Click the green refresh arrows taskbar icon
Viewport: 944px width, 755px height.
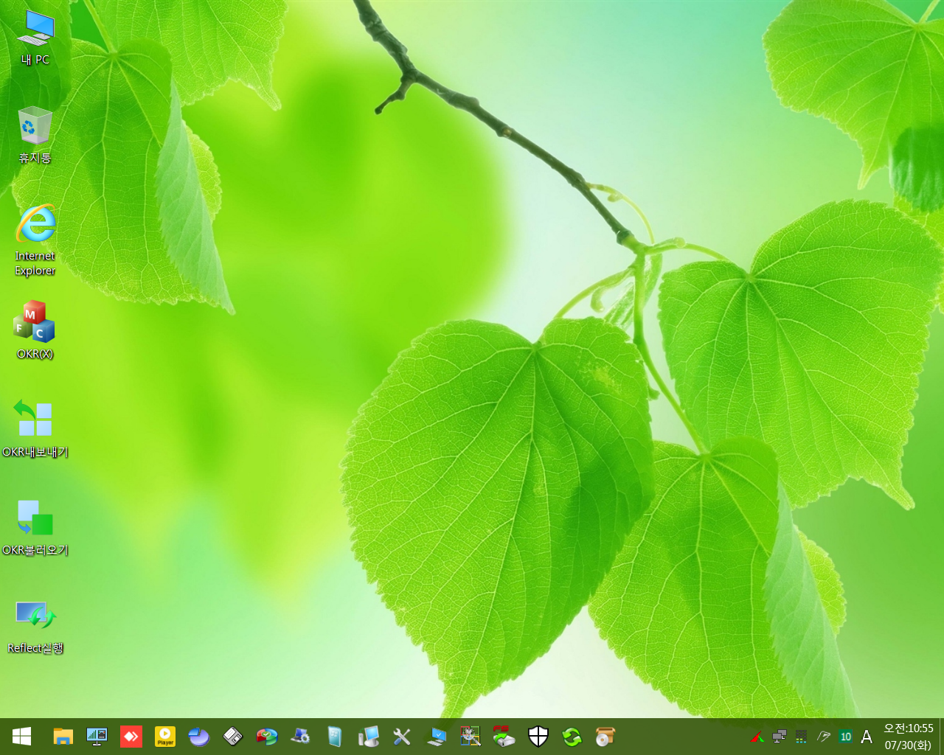(572, 737)
